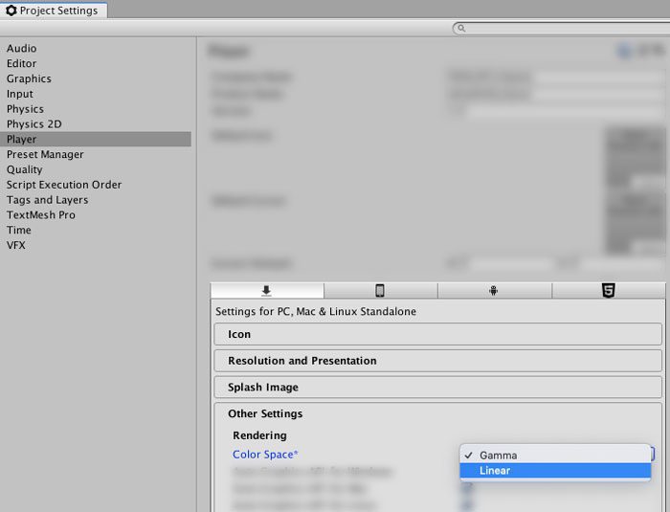Screen dimensions: 670x512
Task: Select the PC, Mac & Linux Standalone platform tab
Action: [x=267, y=291]
